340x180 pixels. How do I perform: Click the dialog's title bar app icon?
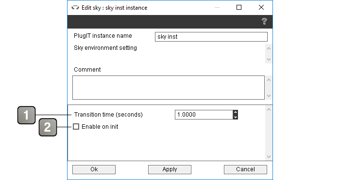[75, 8]
